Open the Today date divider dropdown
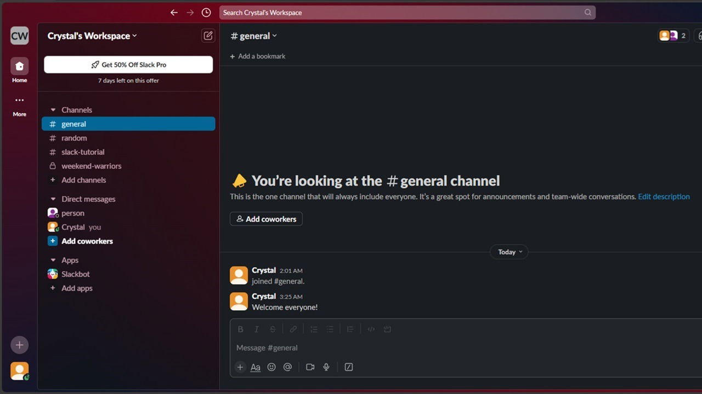702x394 pixels. pyautogui.click(x=509, y=252)
